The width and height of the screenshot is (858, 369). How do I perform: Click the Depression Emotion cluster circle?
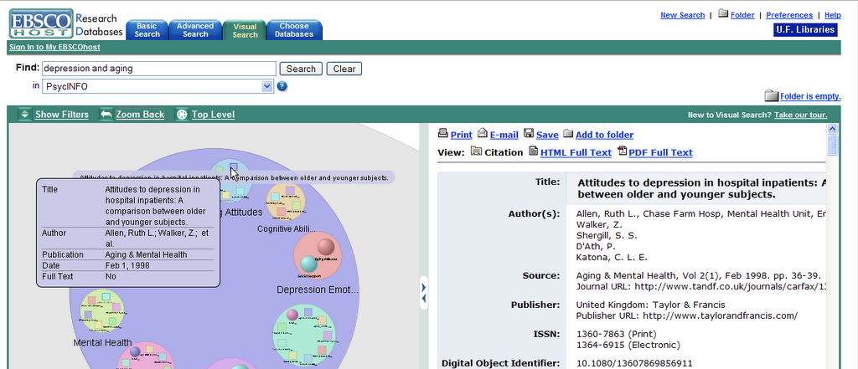[x=318, y=256]
